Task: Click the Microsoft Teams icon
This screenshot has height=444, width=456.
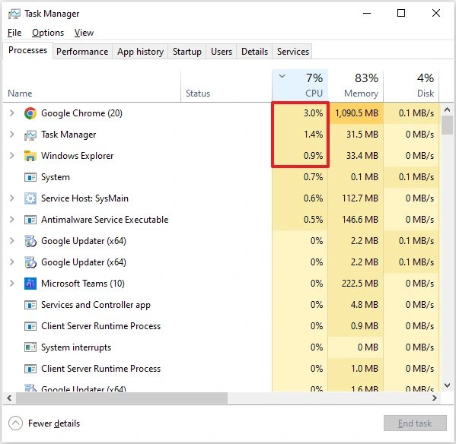Action: (30, 284)
